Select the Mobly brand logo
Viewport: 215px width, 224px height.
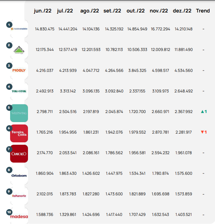click(19, 71)
